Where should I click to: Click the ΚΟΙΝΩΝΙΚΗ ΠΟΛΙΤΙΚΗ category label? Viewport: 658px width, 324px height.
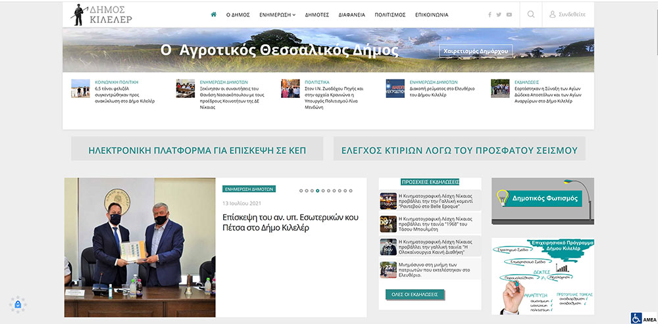coord(116,82)
